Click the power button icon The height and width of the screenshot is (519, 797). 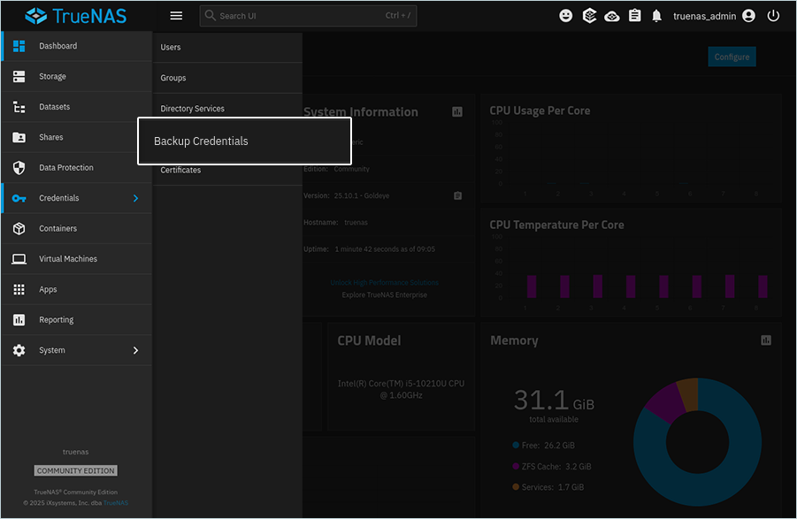[773, 16]
